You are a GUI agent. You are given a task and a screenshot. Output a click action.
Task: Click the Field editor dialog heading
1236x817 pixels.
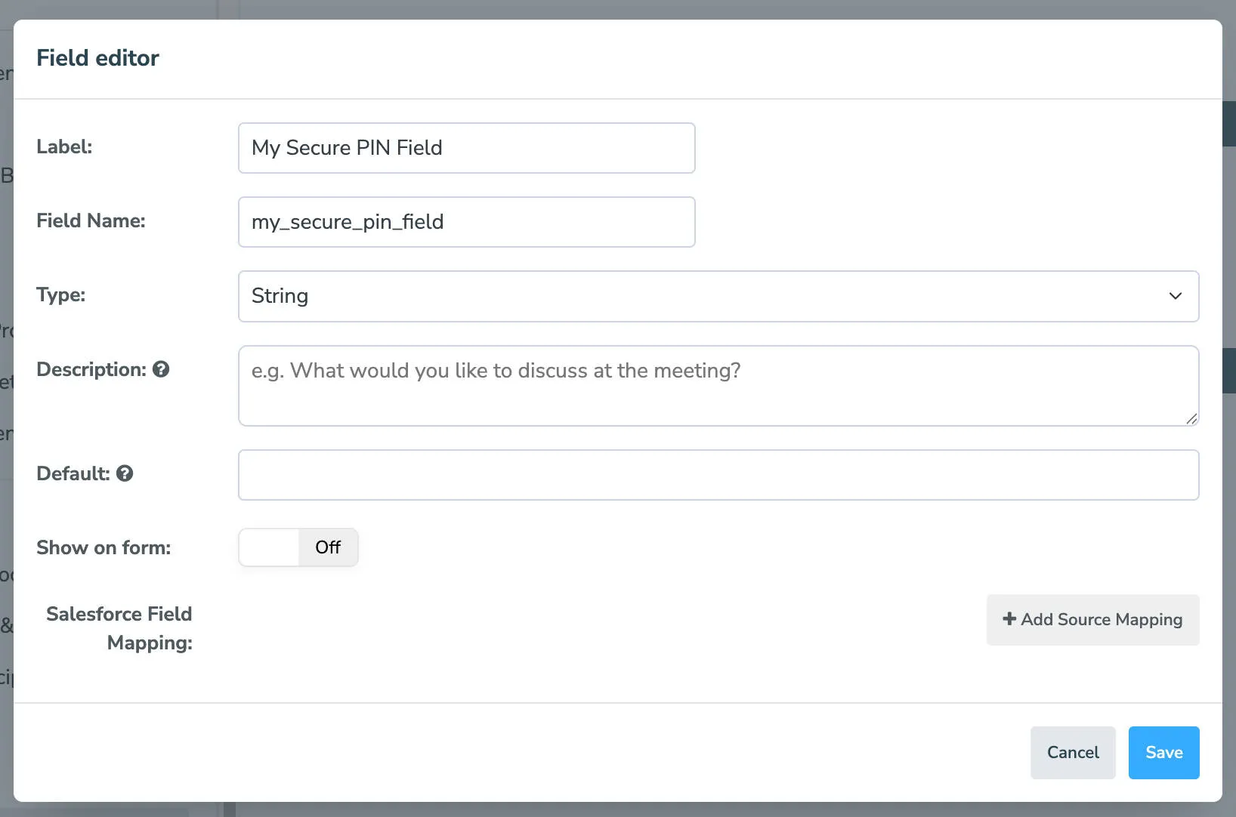(98, 57)
